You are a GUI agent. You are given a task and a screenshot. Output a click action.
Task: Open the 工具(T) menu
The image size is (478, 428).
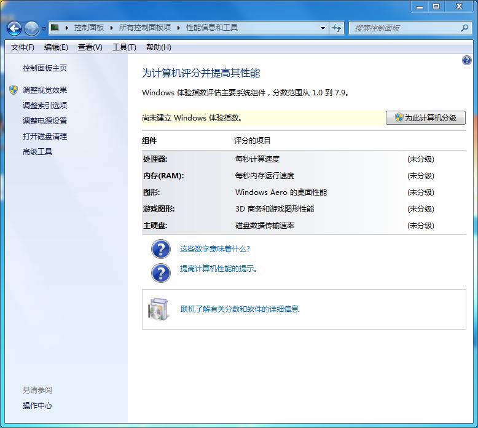pyautogui.click(x=124, y=47)
